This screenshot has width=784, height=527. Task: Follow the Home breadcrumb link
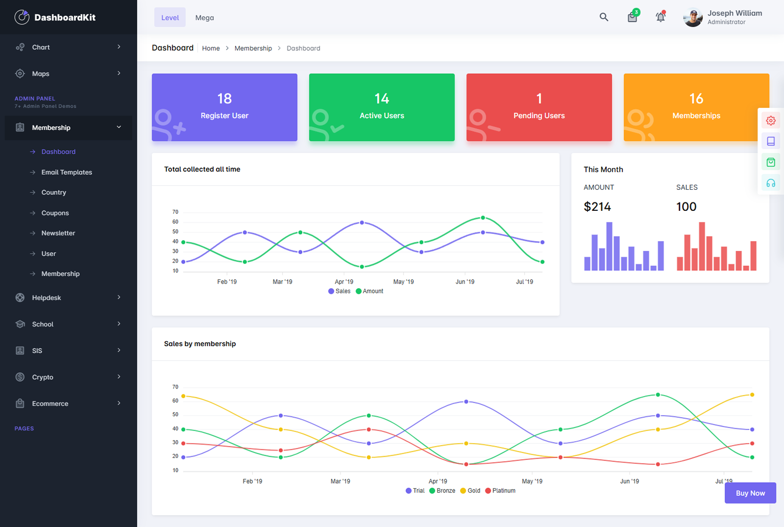coord(211,48)
